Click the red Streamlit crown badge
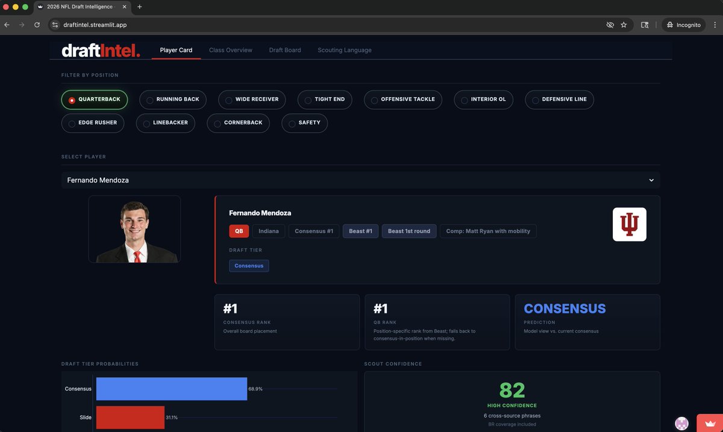 click(710, 423)
